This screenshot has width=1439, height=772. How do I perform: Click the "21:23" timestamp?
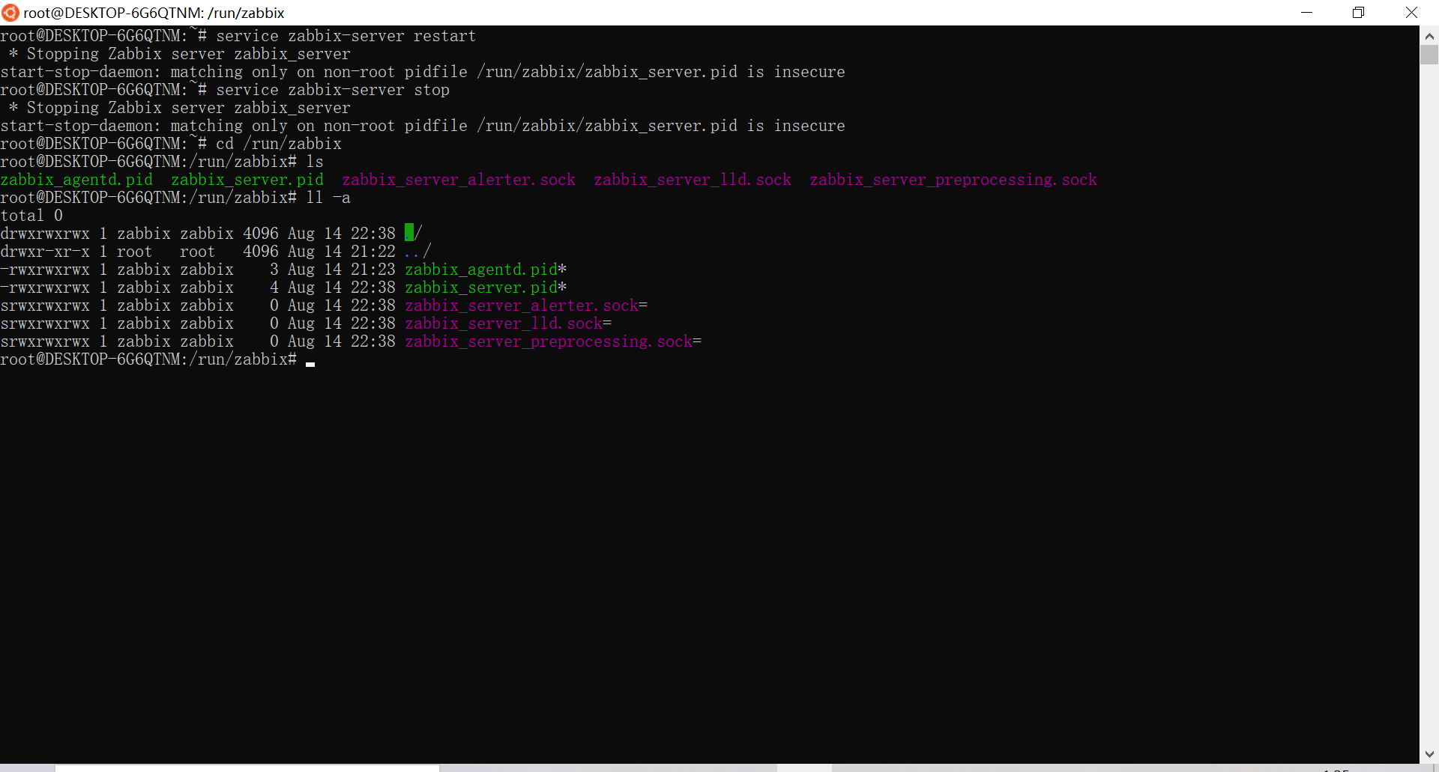373,270
